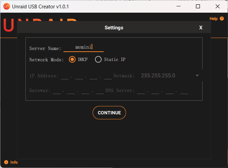
Task: Open the Info link text
Action: point(14,162)
